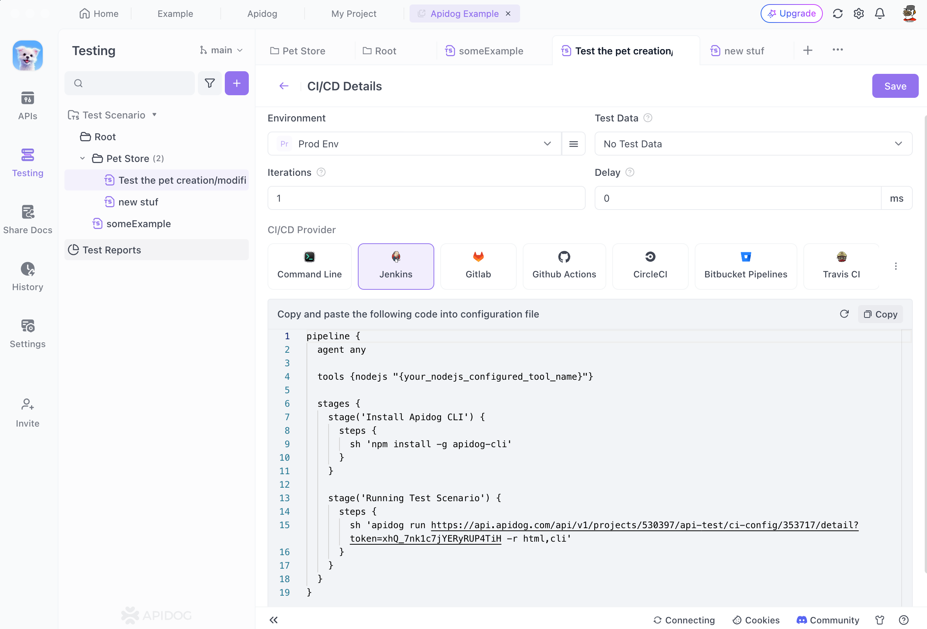Expand the Pet Store folder in tree
Screen dimensions: 927x629
click(x=82, y=158)
